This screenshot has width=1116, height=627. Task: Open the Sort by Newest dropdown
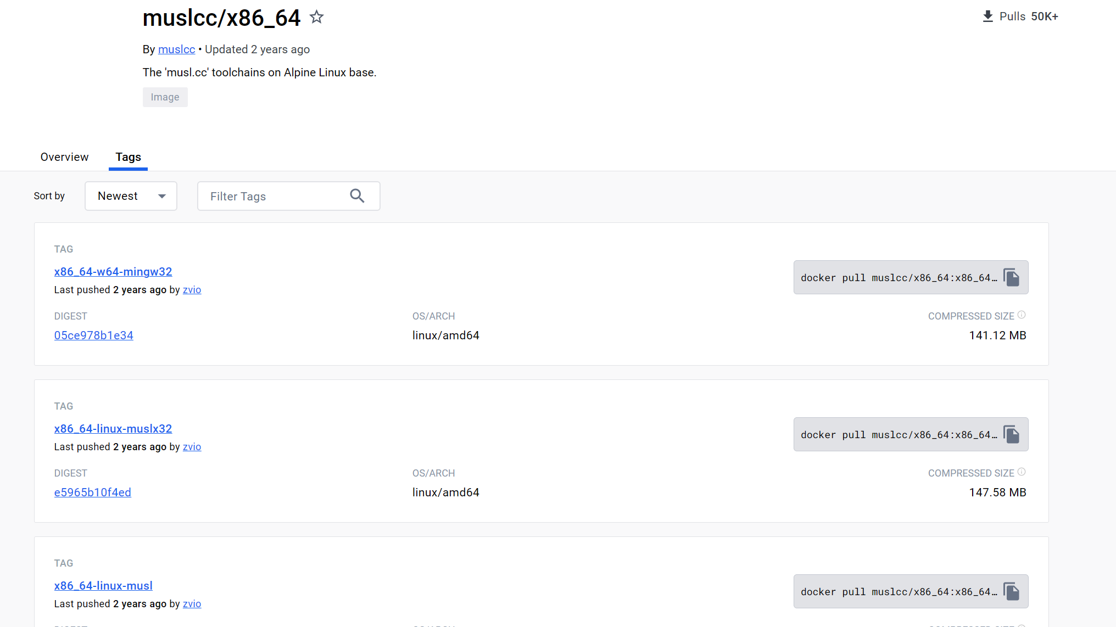pos(130,196)
